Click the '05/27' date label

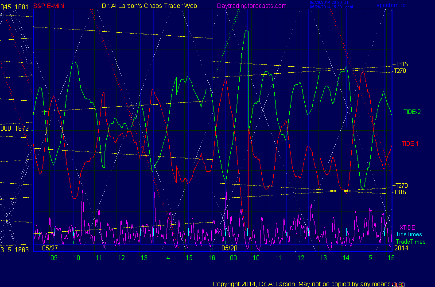click(x=50, y=248)
